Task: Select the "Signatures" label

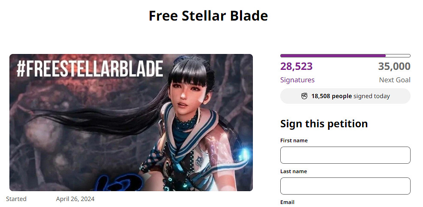Action: coord(297,80)
